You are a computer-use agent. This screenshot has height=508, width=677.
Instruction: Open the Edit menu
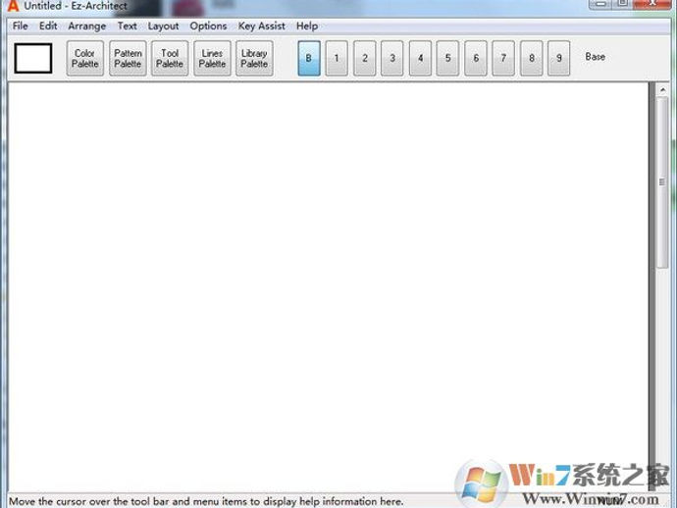(x=48, y=25)
